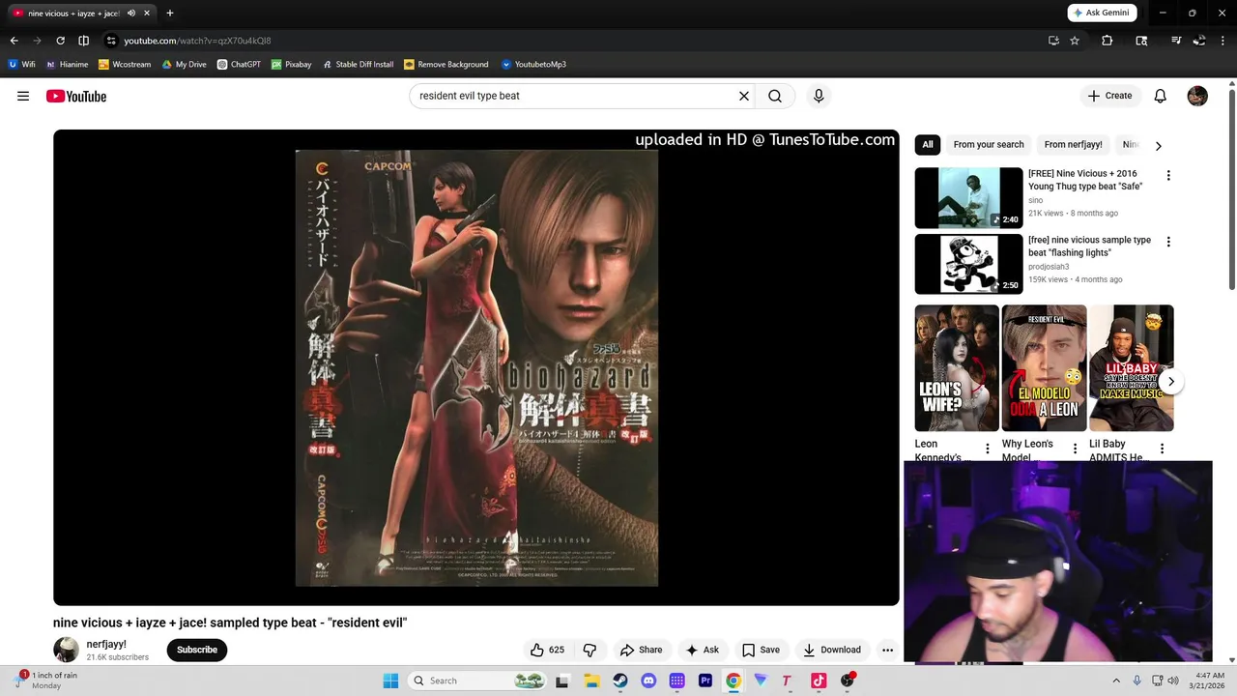Like the video with thumbs up
Screen dimensions: 1237x696
547,650
